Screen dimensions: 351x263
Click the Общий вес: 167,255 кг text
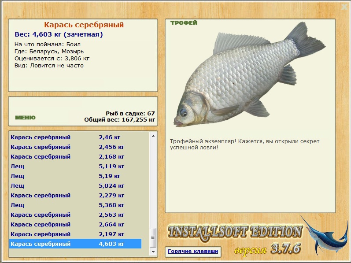point(119,120)
